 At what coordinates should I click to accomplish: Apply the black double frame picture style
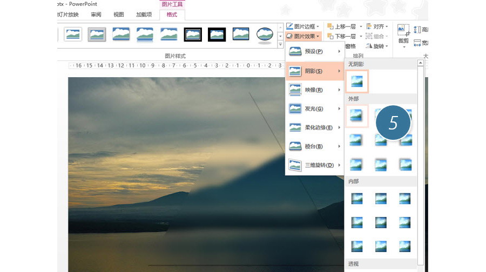[x=193, y=35]
